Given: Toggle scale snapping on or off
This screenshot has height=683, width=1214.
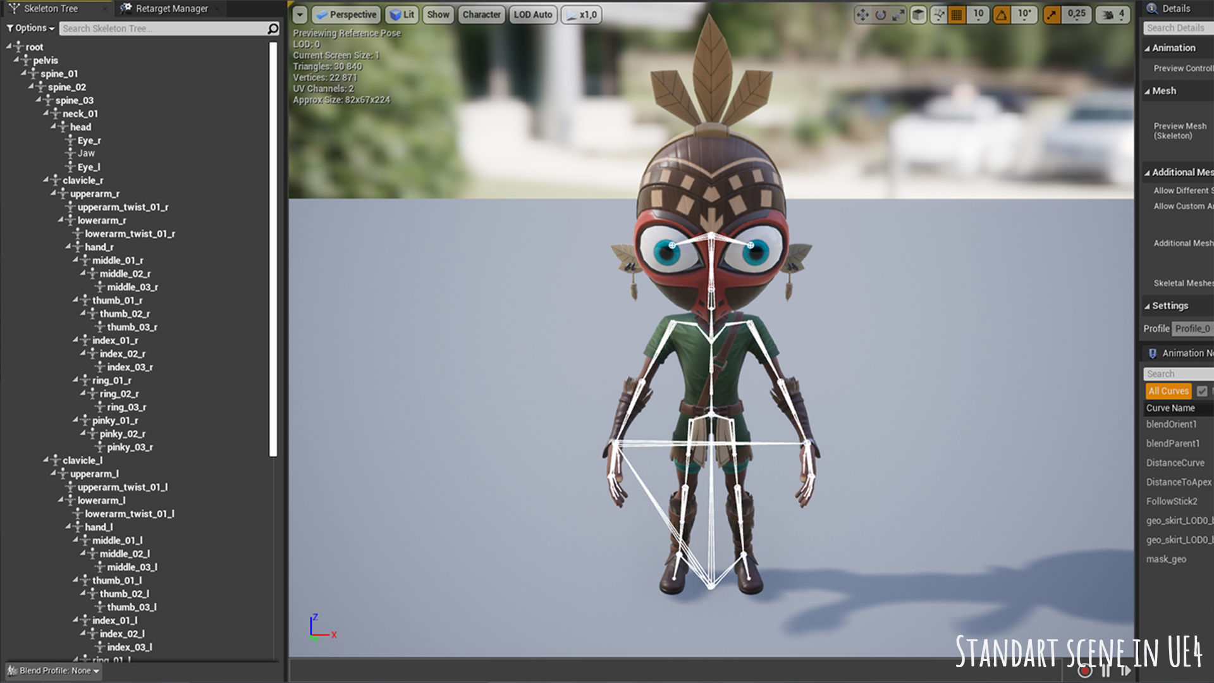Looking at the screenshot, I should (1052, 15).
